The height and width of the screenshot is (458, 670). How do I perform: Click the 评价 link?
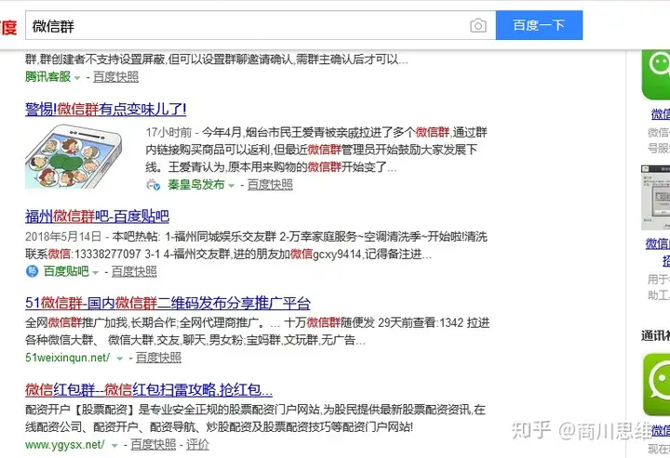[198, 445]
